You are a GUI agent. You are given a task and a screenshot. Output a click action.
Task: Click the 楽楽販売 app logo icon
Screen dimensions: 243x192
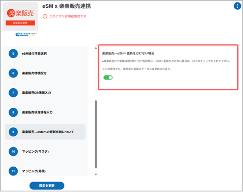point(20,16)
